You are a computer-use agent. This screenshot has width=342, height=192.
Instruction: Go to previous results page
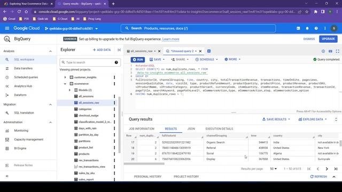[x=318, y=169]
